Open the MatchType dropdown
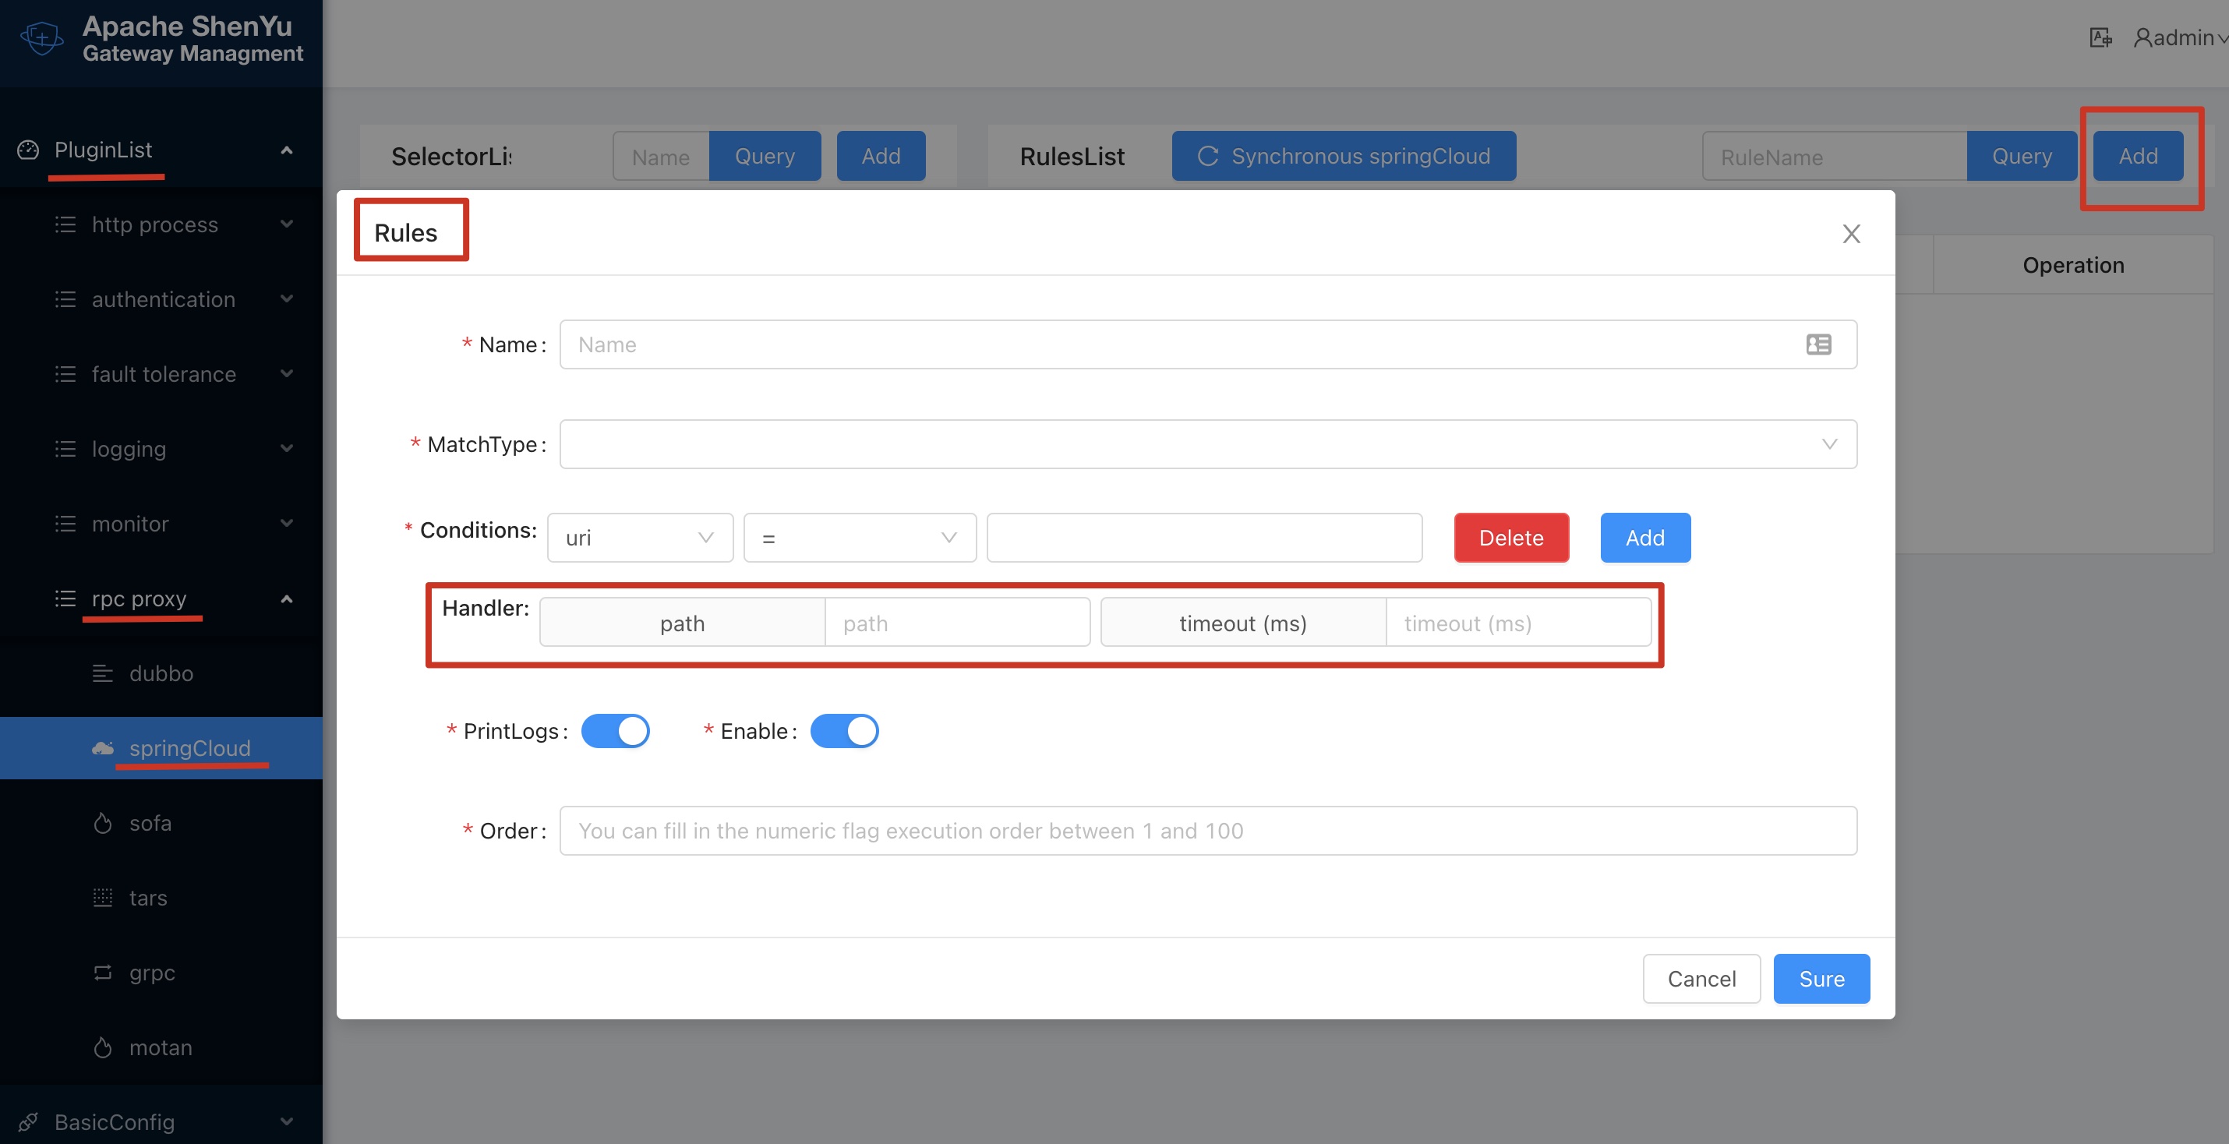Image resolution: width=2229 pixels, height=1144 pixels. (1207, 444)
